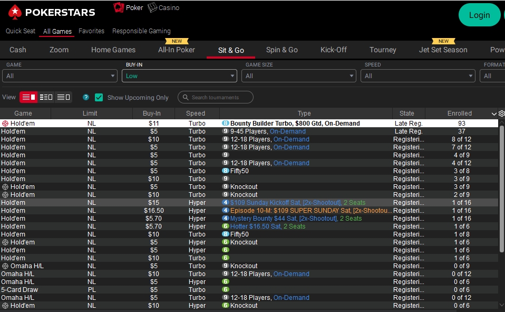Open the column settings gear icon
This screenshot has width=505, height=312.
(501, 114)
